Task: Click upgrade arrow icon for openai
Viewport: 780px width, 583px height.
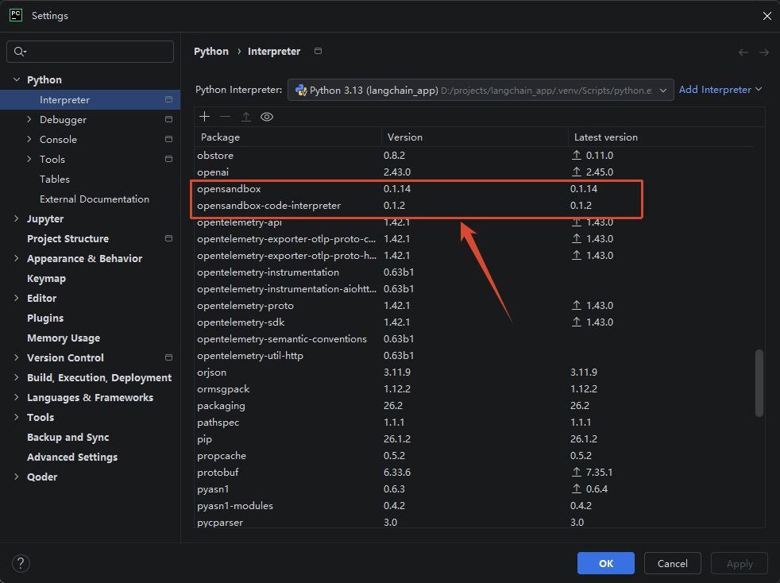Action: [577, 172]
